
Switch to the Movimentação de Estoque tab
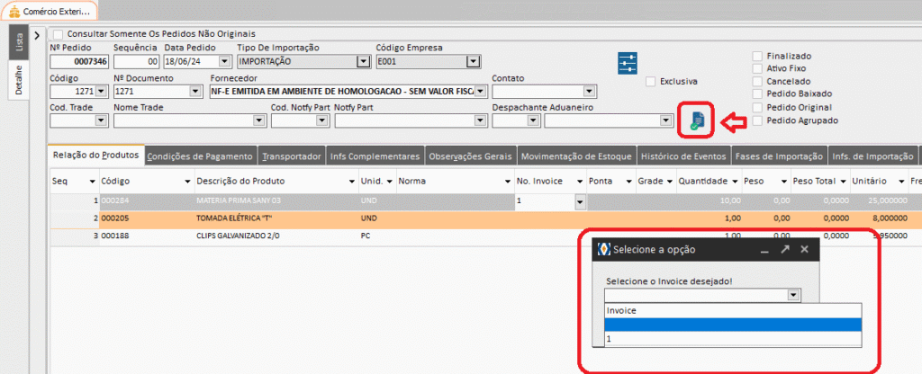click(576, 156)
